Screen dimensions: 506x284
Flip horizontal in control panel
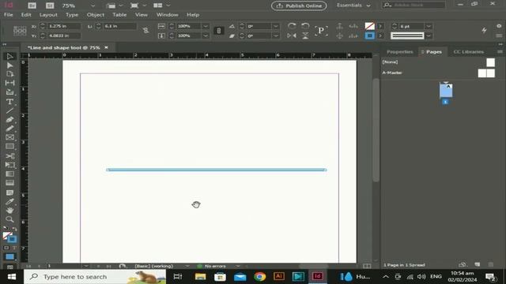(292, 35)
